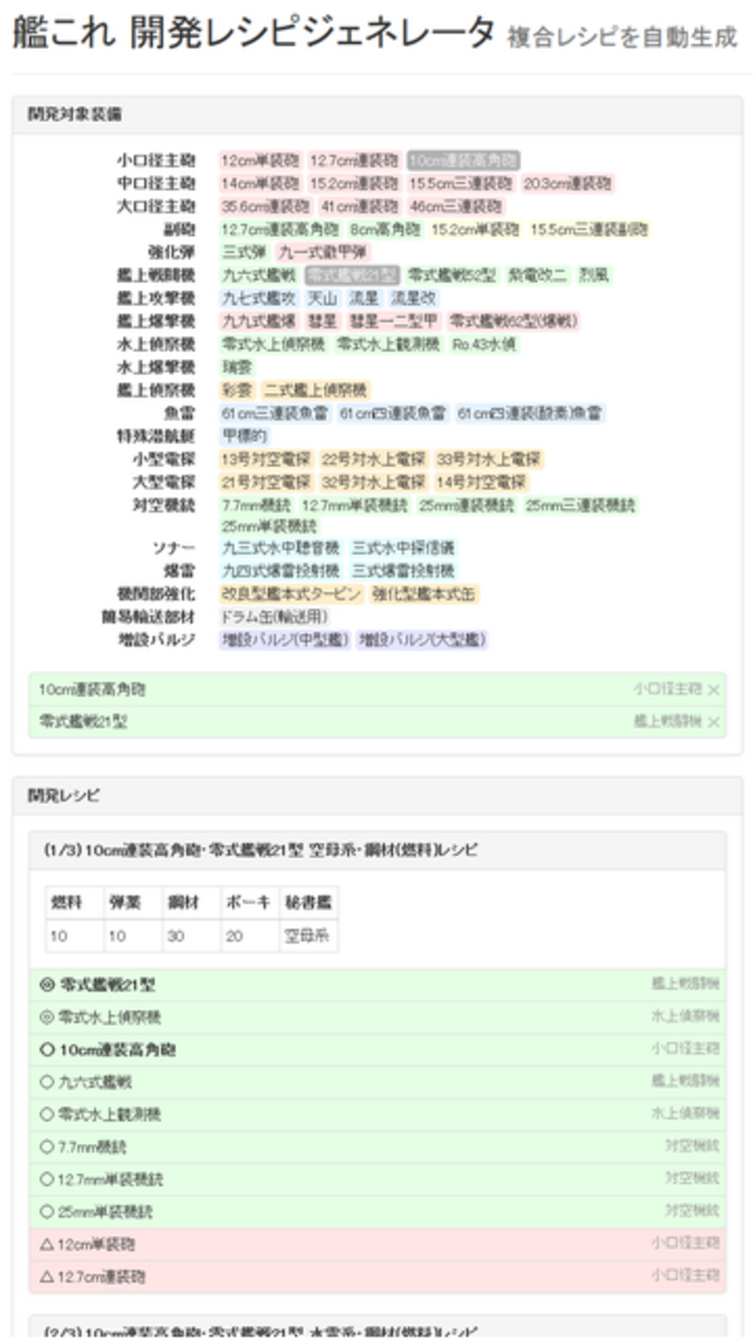Select the 改良型艦本式タービン tag

tap(291, 594)
